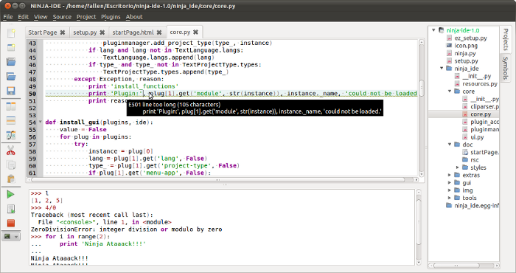Select cliparser.py in project tree
The width and height of the screenshot is (516, 273).
point(484,106)
